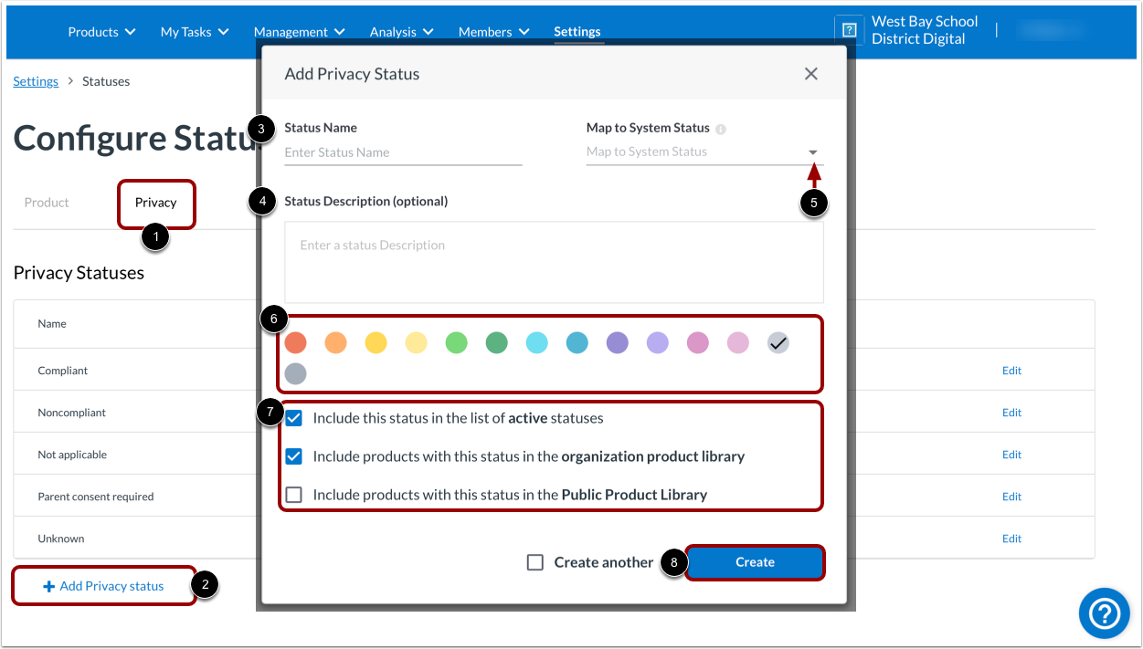The width and height of the screenshot is (1143, 649).
Task: Expand the Management menu
Action: click(299, 31)
